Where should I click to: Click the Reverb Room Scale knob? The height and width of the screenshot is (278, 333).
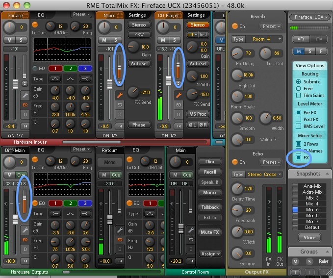coord(237,97)
